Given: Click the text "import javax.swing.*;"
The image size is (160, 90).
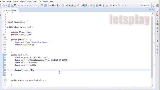Looking at the screenshot, I should 17,22.
